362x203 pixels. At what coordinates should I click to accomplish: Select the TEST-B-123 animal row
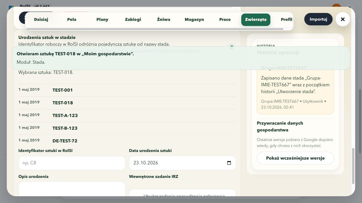pyautogui.click(x=127, y=128)
